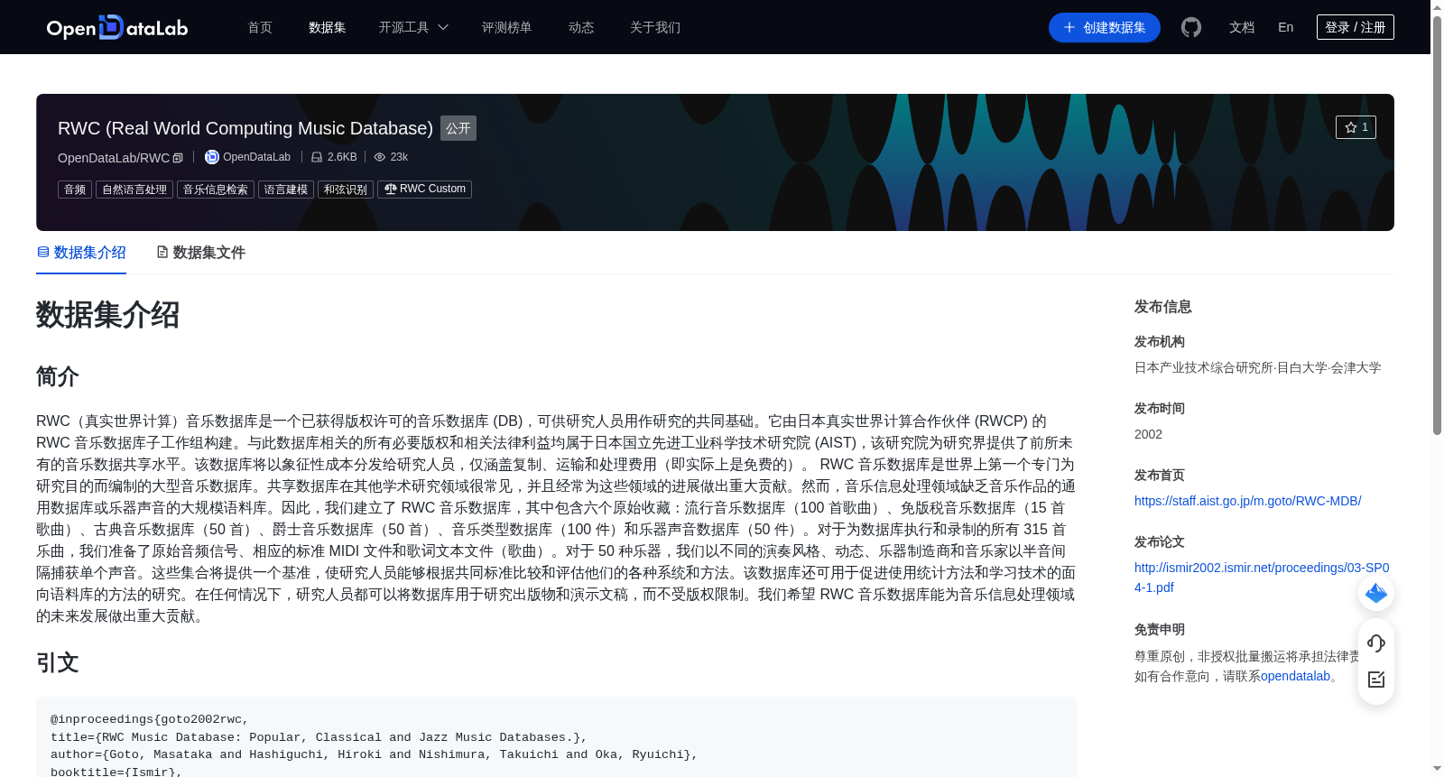Expand the 开源工具 dropdown menu
1444x777 pixels.
413,27
